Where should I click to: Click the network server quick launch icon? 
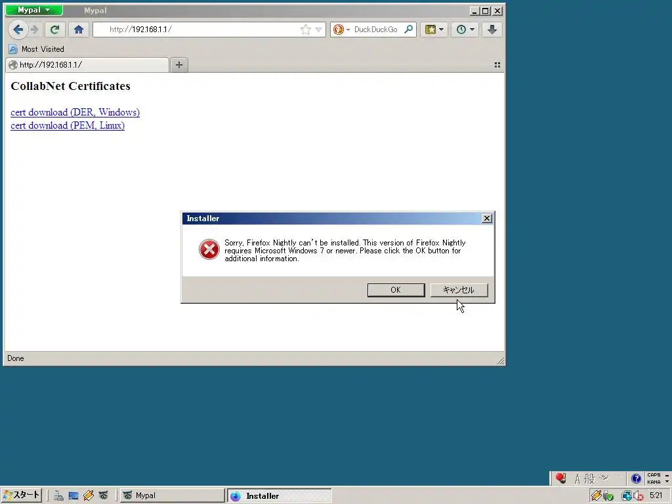58,496
